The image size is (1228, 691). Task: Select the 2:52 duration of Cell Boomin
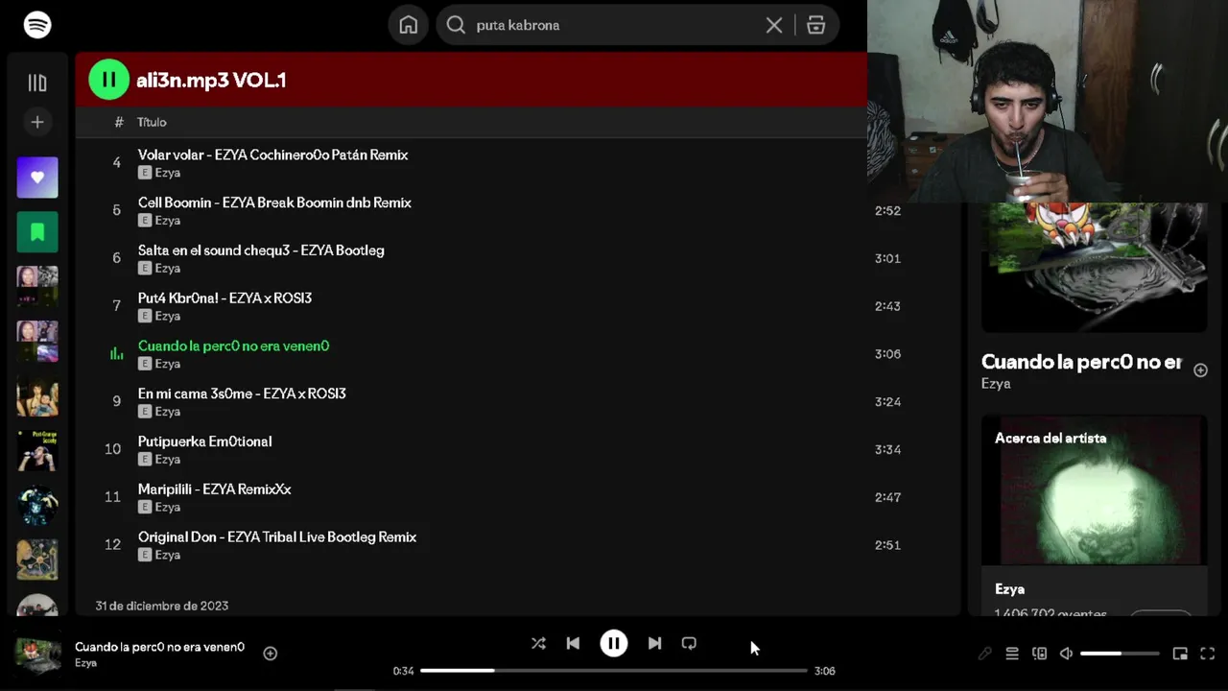point(887,210)
